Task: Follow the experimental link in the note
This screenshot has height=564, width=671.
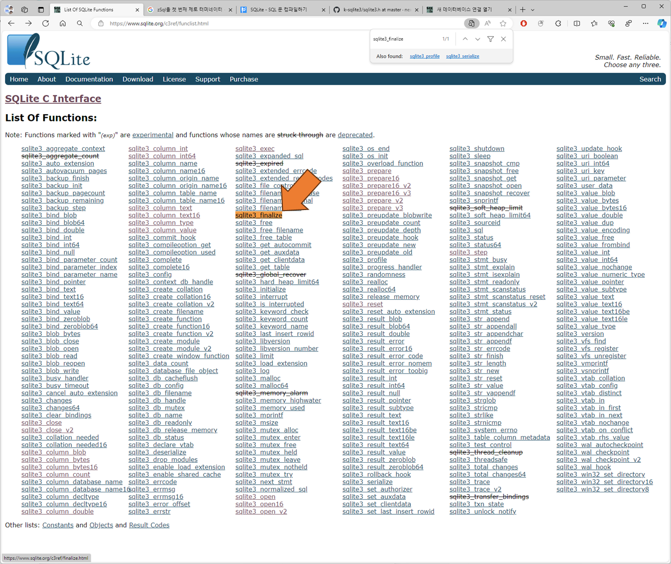Action: pyautogui.click(x=153, y=135)
